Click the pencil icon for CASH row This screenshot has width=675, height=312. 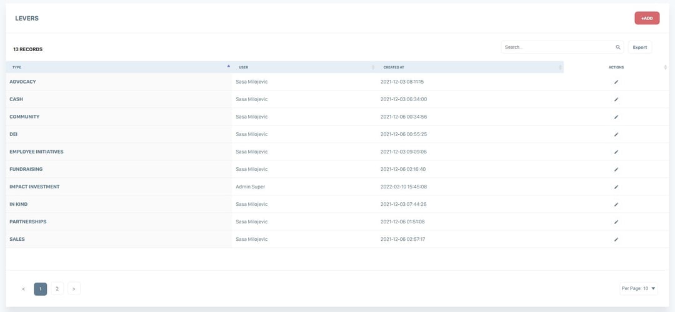coord(616,99)
